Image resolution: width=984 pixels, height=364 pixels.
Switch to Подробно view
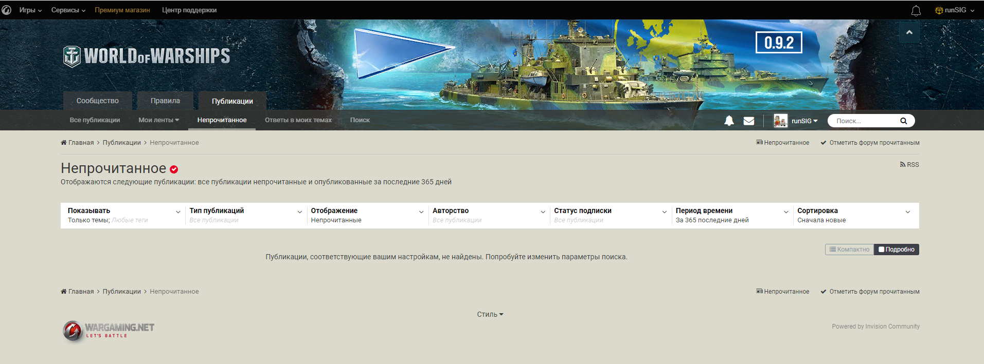897,250
